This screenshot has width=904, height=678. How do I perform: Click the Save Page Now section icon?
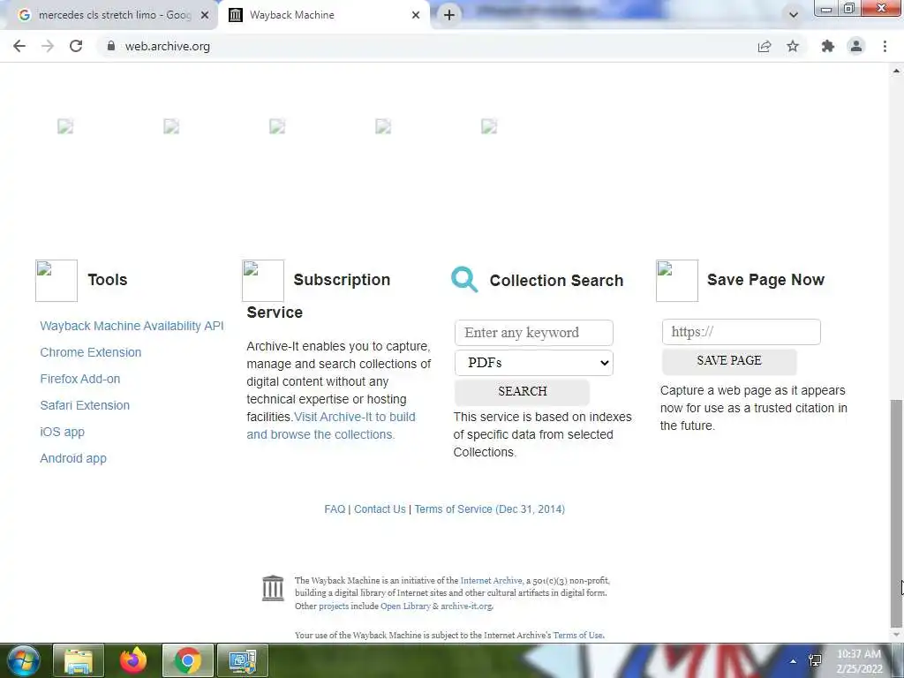tap(677, 280)
